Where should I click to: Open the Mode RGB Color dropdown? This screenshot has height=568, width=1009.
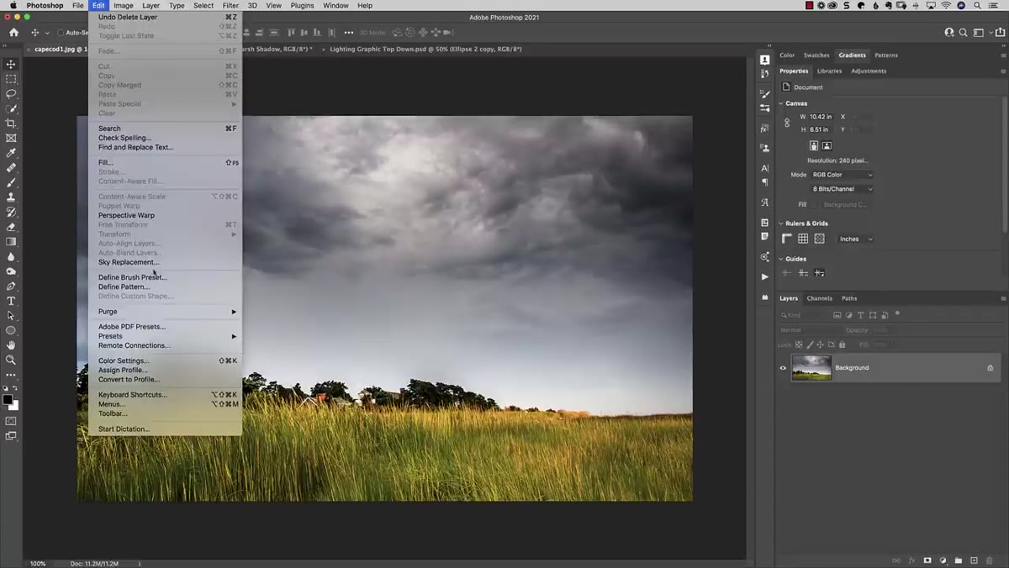point(842,175)
